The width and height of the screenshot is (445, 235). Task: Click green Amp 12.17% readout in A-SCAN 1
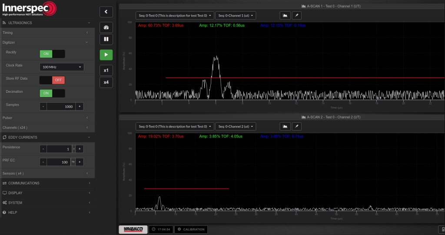click(x=222, y=26)
